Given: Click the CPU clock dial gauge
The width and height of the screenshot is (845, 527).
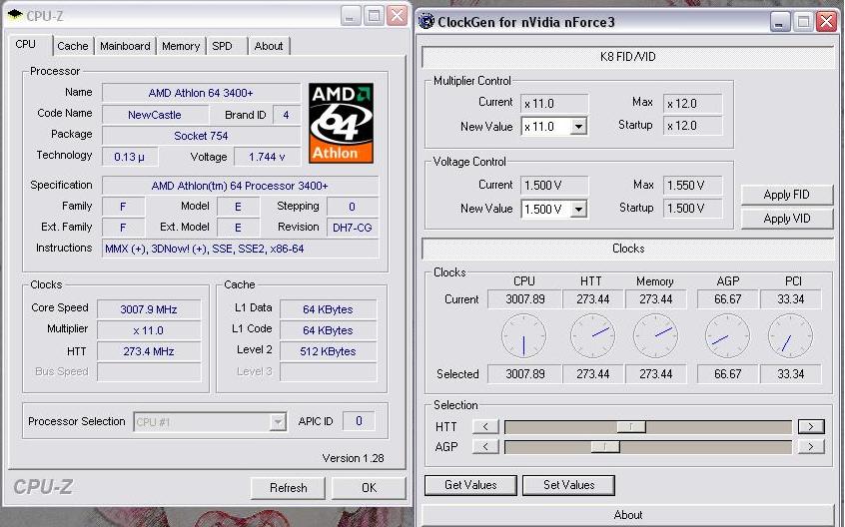Looking at the screenshot, I should (523, 336).
